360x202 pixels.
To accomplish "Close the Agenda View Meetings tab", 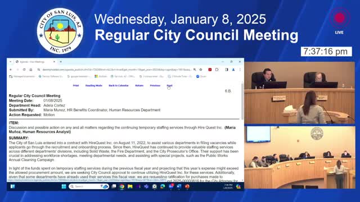I will [x=54, y=62].
